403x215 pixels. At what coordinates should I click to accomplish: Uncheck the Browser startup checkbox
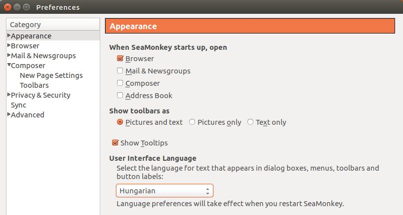(x=120, y=58)
